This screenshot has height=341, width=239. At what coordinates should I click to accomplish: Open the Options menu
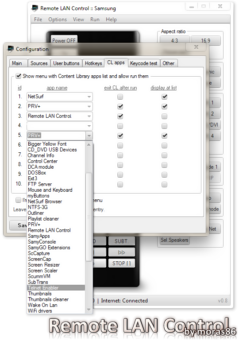coord(58,19)
